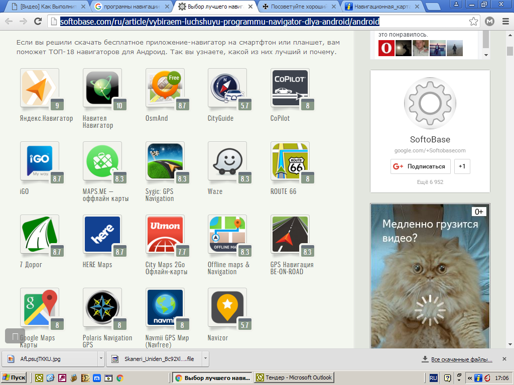This screenshot has height=385, width=514.
Task: Open the Waze text link
Action: point(215,191)
